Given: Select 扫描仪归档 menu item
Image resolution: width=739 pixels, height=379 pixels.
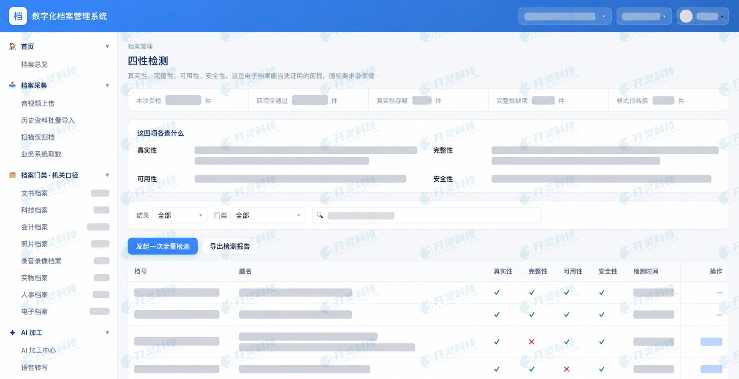Looking at the screenshot, I should 38,137.
